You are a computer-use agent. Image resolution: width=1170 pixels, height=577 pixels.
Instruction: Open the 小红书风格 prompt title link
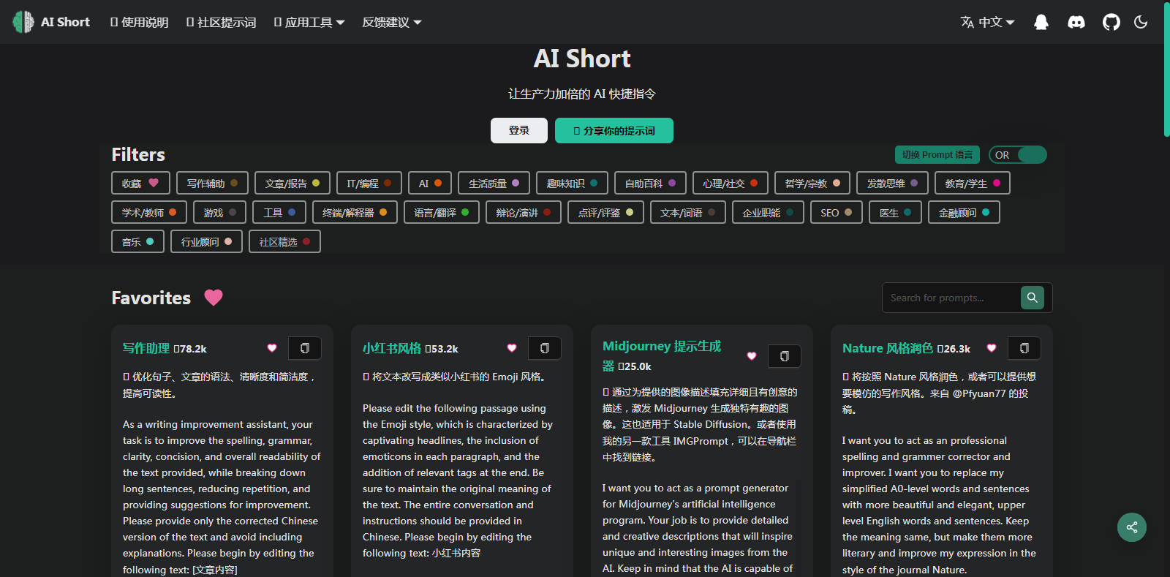click(x=392, y=348)
